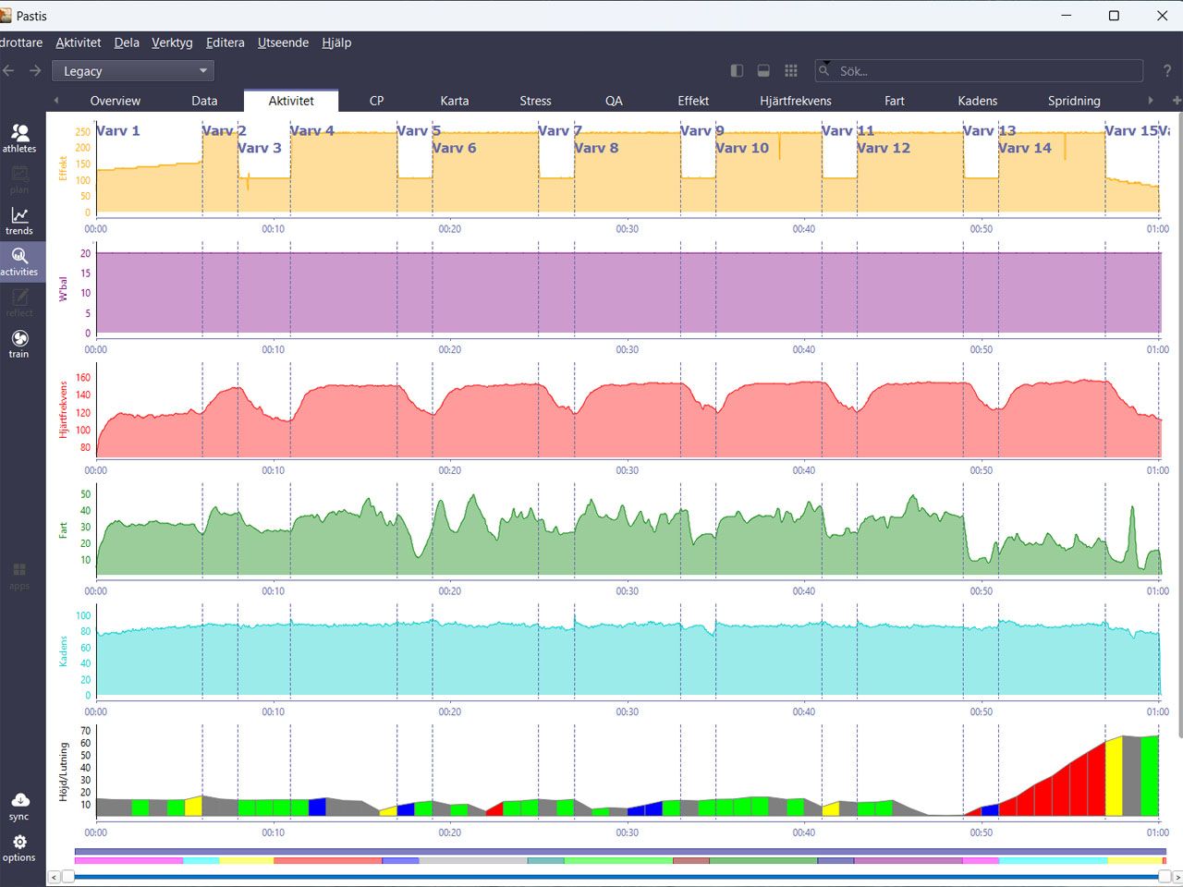Add a new chart tab with plus
The height and width of the screenshot is (887, 1183).
[1177, 101]
